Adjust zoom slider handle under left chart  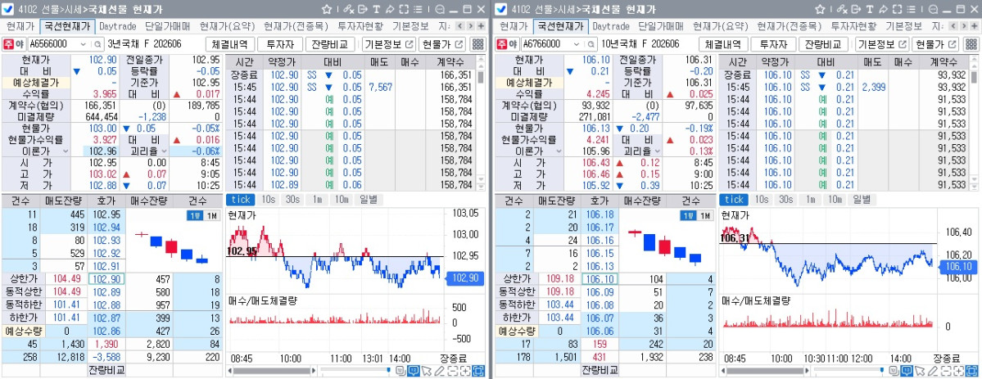(388, 370)
